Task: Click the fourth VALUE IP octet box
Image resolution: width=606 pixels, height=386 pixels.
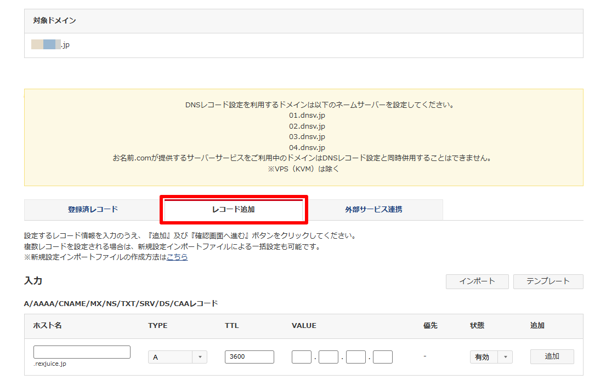Action: tap(383, 357)
